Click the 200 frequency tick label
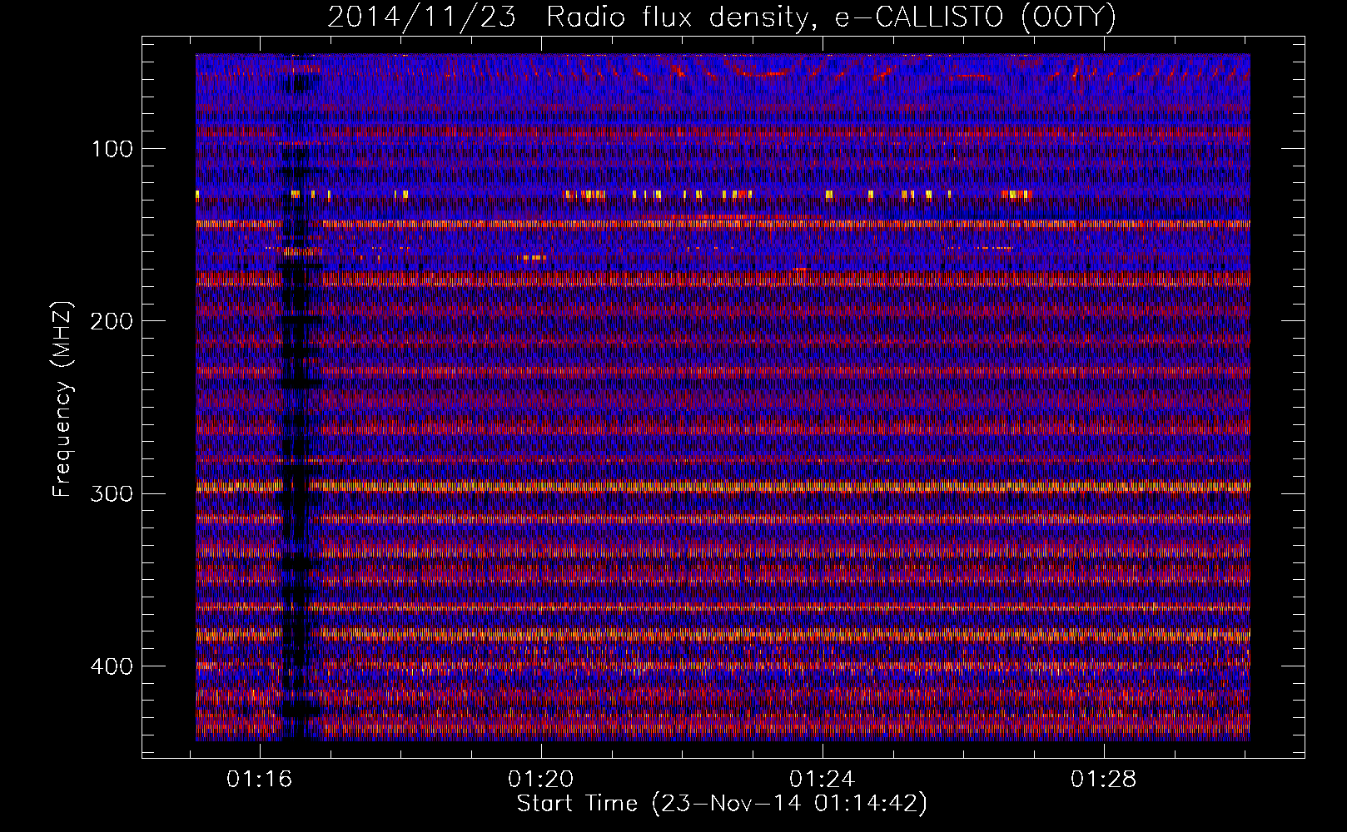The height and width of the screenshot is (832, 1347). coord(111,321)
